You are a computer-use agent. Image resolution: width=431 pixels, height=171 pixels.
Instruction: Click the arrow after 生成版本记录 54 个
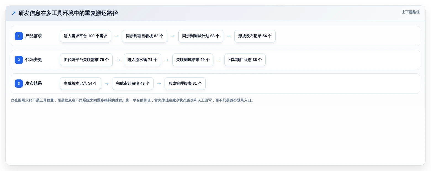pyautogui.click(x=107, y=84)
